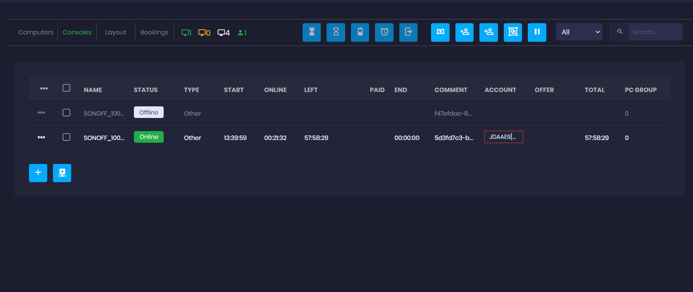
Task: Click the green Online status badge
Action: (149, 137)
